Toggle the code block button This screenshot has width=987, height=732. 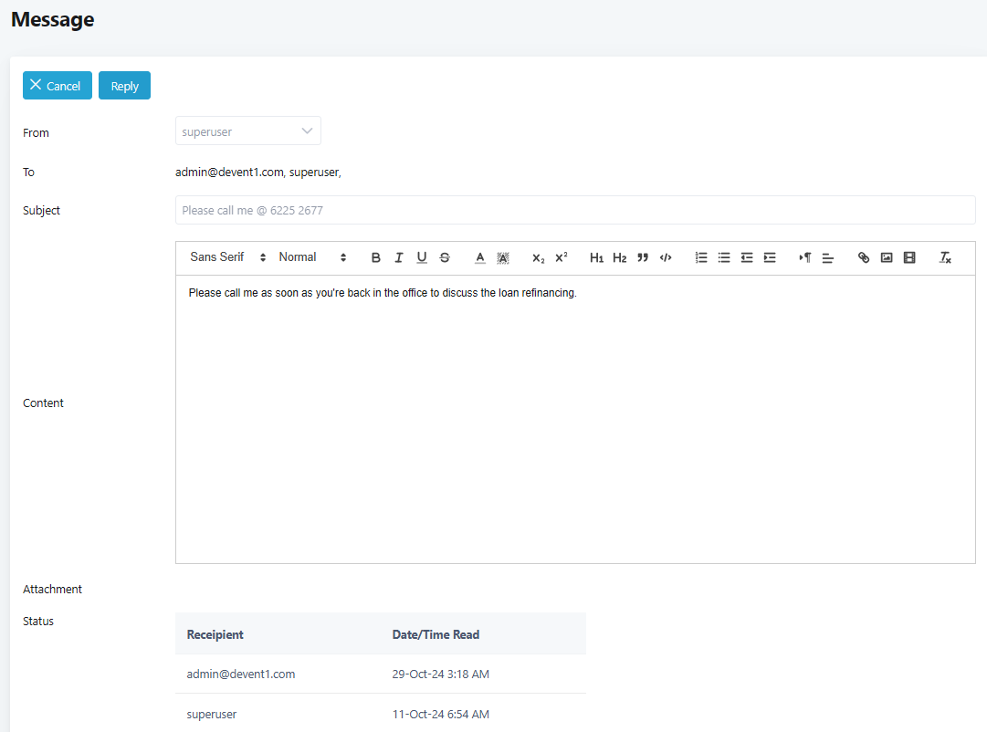[666, 258]
